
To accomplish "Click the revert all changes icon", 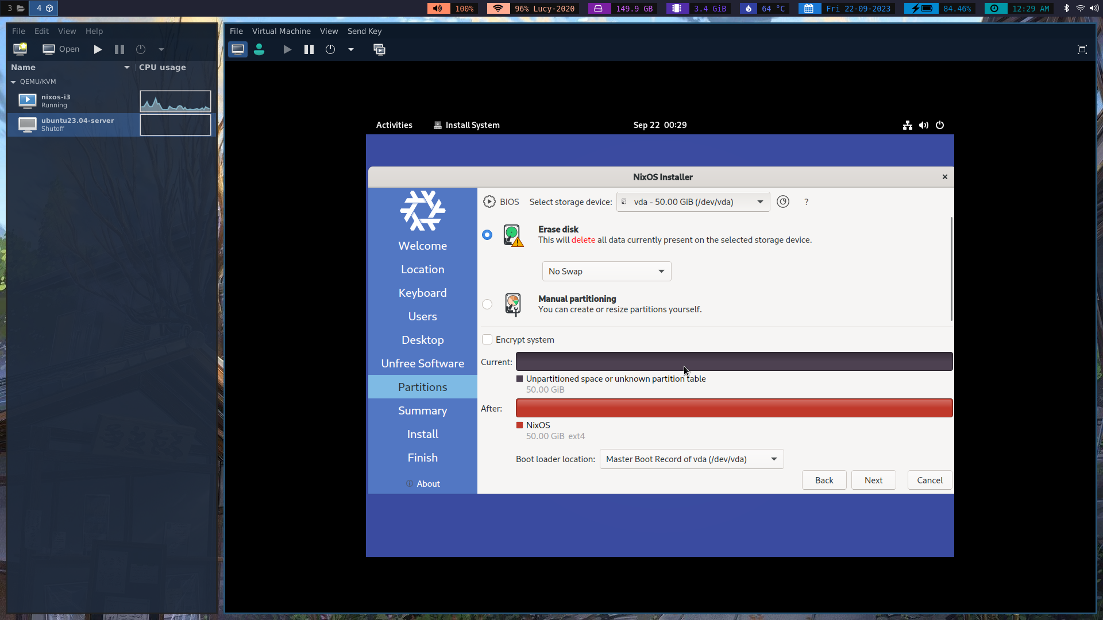I will [782, 201].
